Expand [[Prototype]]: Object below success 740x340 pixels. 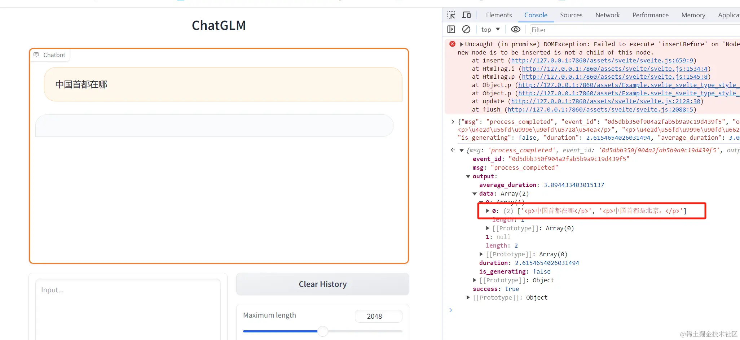tap(468, 297)
